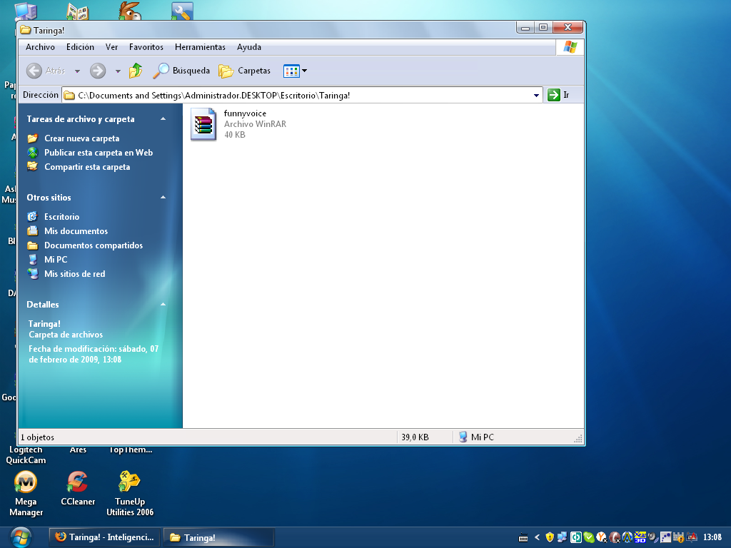Click the network computers tray icon
This screenshot has width=731, height=548.
[563, 537]
